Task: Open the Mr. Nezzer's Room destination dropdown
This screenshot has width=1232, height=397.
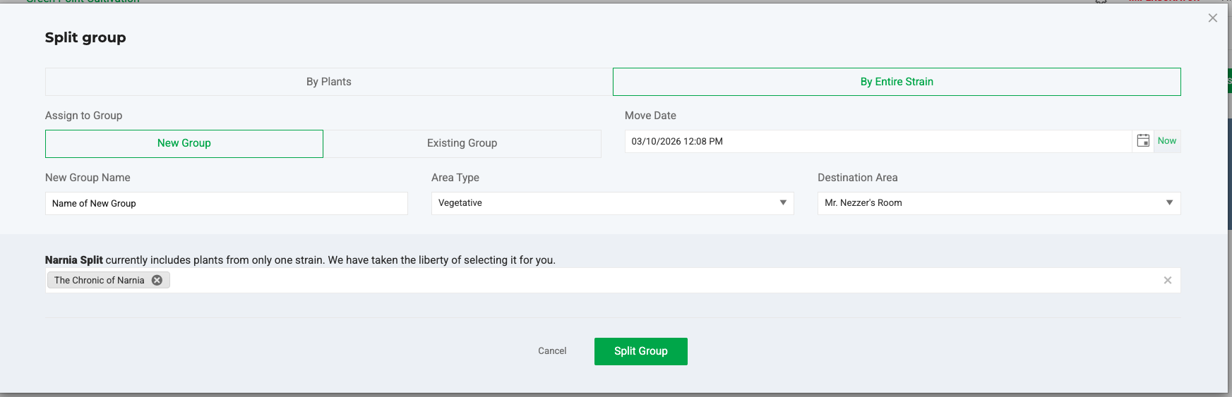Action: 988,203
